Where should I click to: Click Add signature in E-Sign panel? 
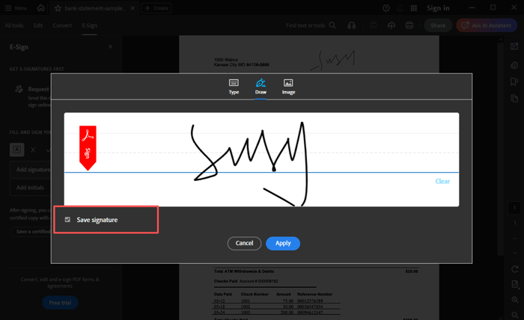coord(31,170)
